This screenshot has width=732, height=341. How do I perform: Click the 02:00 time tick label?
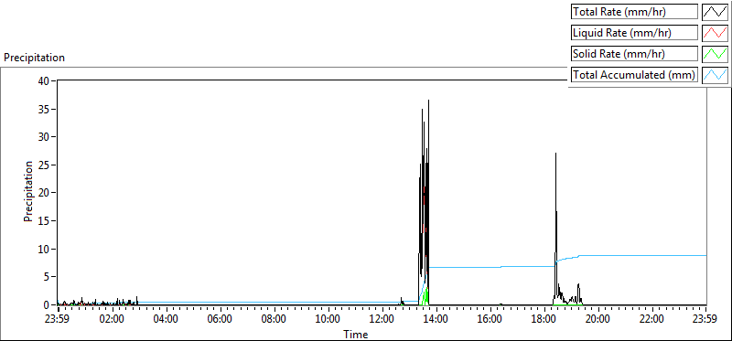point(112,320)
